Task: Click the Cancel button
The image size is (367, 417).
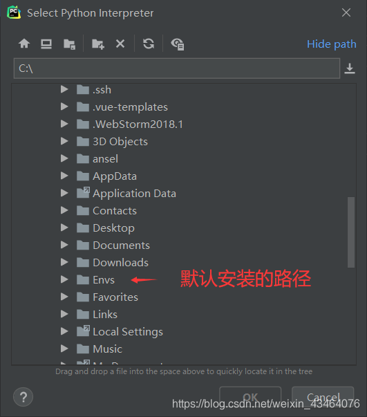Action: (323, 397)
